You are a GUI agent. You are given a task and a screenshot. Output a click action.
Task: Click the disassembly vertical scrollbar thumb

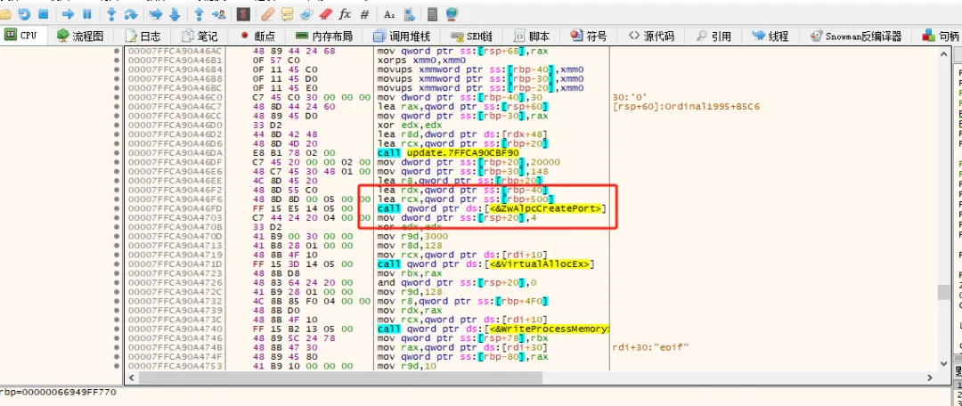[943, 291]
